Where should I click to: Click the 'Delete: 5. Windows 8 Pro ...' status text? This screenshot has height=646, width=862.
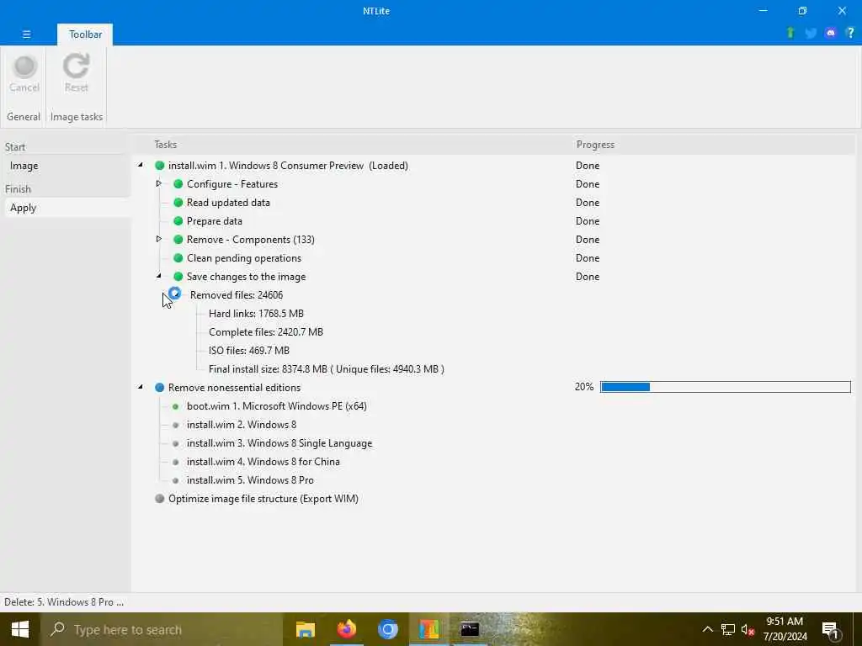64,602
